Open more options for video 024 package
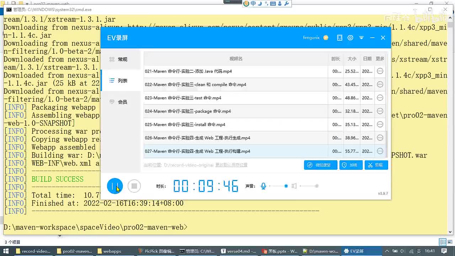The image size is (455, 256). click(x=380, y=111)
